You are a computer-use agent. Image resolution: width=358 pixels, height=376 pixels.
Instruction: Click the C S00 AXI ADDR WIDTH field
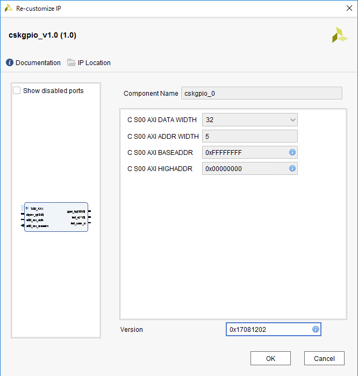tap(249, 136)
